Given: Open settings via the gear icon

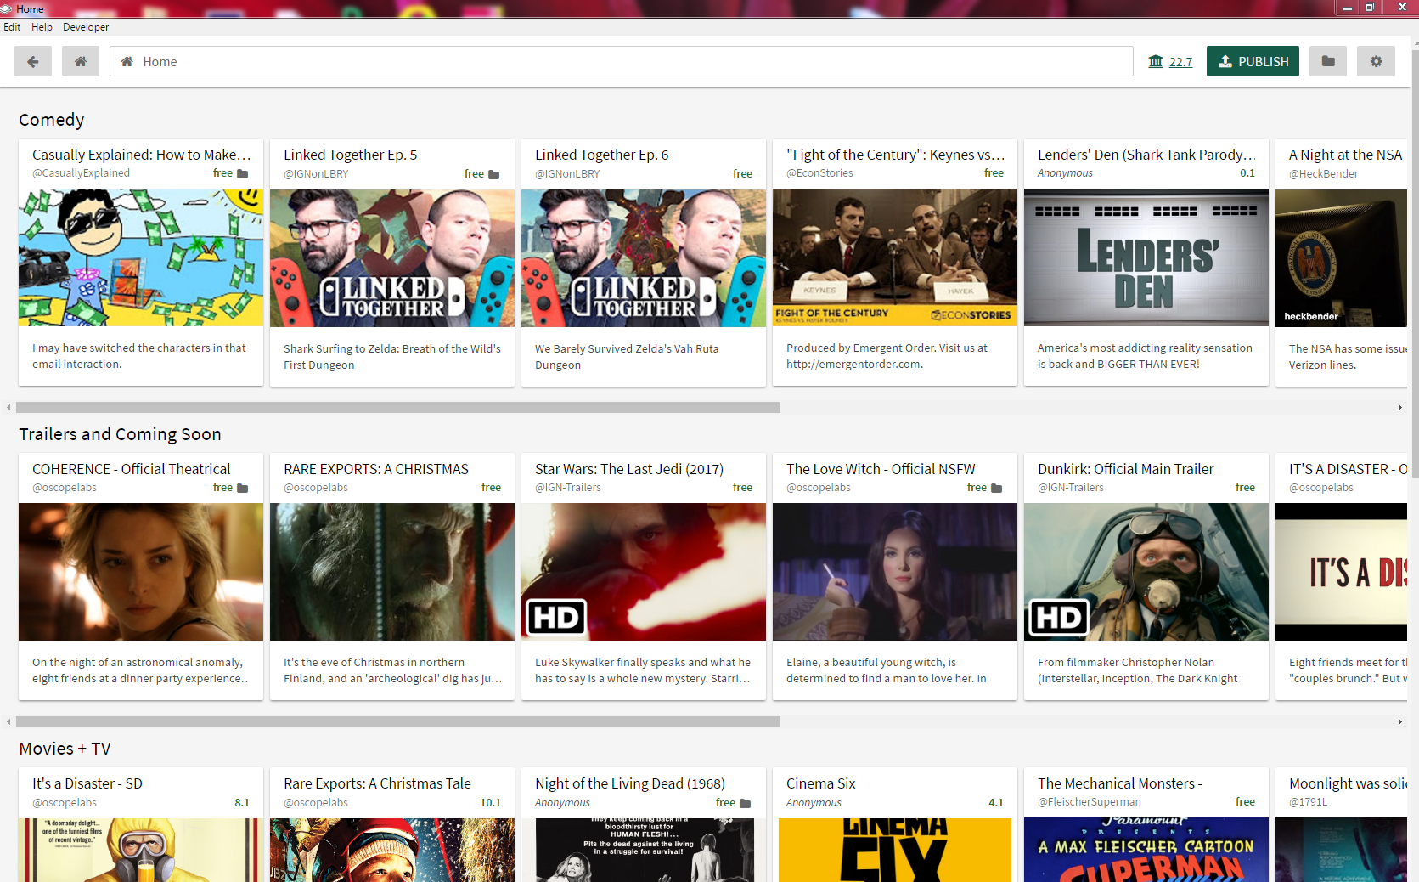Looking at the screenshot, I should tap(1376, 61).
